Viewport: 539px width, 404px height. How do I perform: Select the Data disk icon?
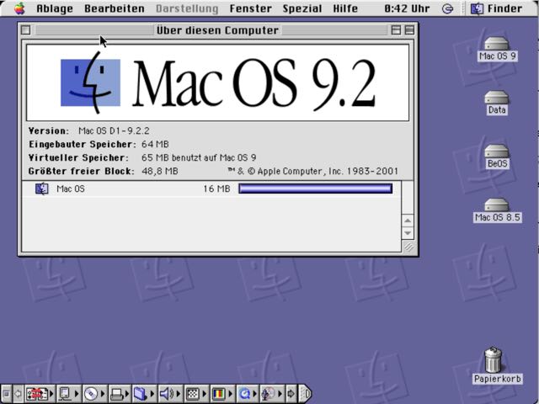[497, 103]
